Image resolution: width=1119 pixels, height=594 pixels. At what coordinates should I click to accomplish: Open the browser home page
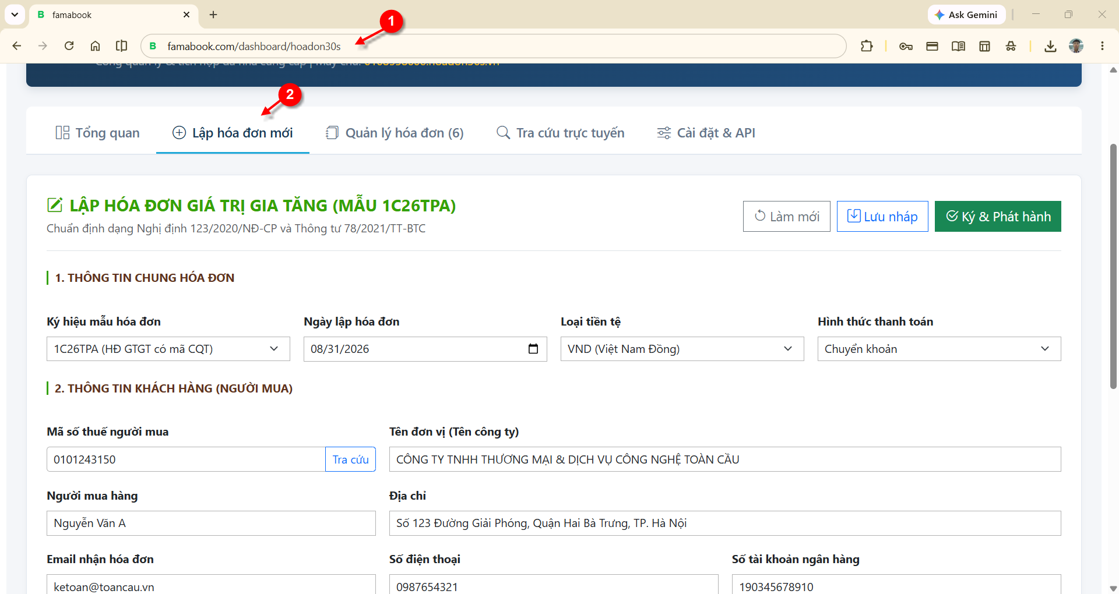[95, 46]
